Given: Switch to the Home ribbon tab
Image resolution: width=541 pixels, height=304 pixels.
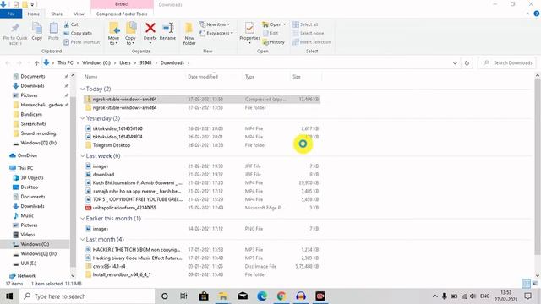Looking at the screenshot, I should tap(34, 14).
